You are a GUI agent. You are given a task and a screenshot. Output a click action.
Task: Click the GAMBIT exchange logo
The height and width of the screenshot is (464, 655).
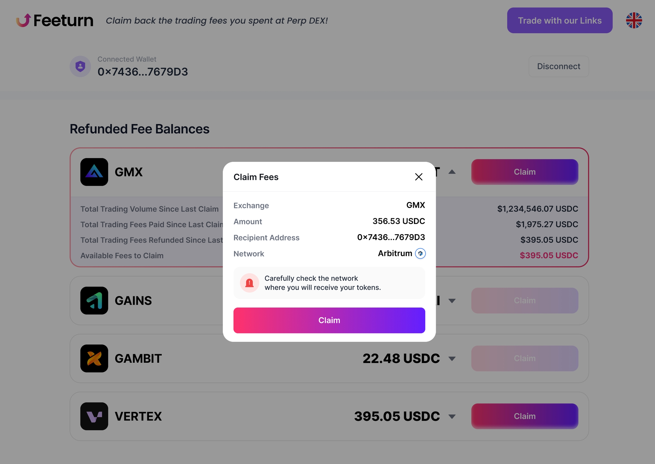pos(94,358)
